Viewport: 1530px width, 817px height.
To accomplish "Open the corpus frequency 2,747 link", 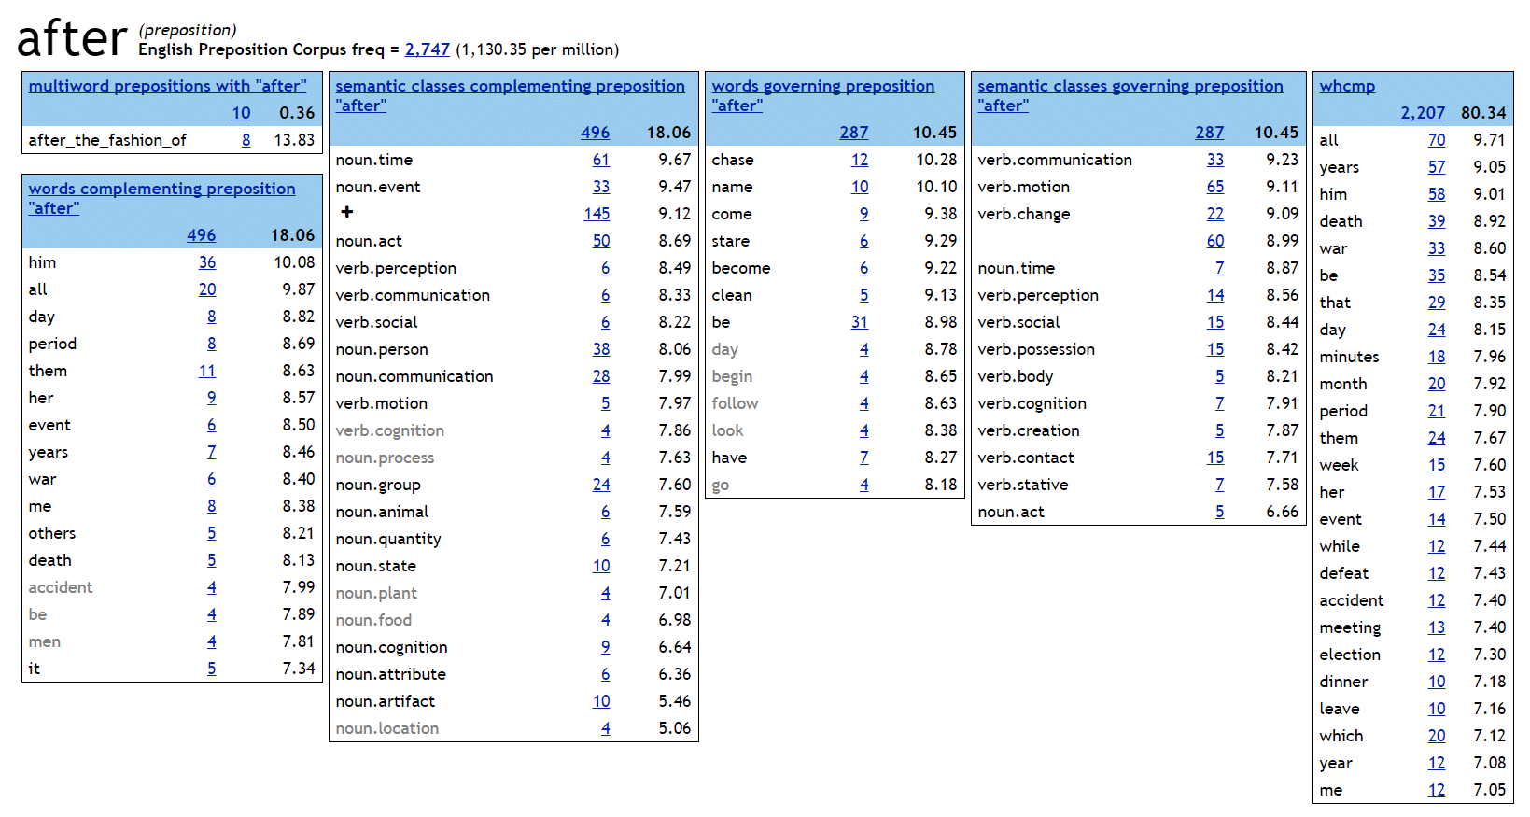I will coord(427,49).
